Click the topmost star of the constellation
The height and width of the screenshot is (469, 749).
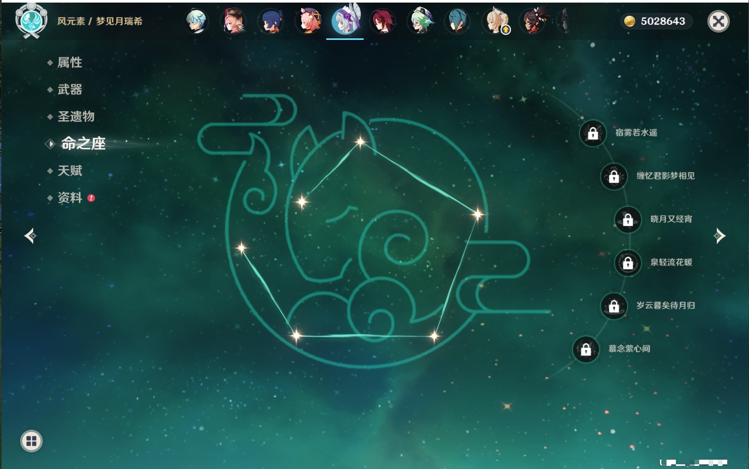pyautogui.click(x=360, y=141)
